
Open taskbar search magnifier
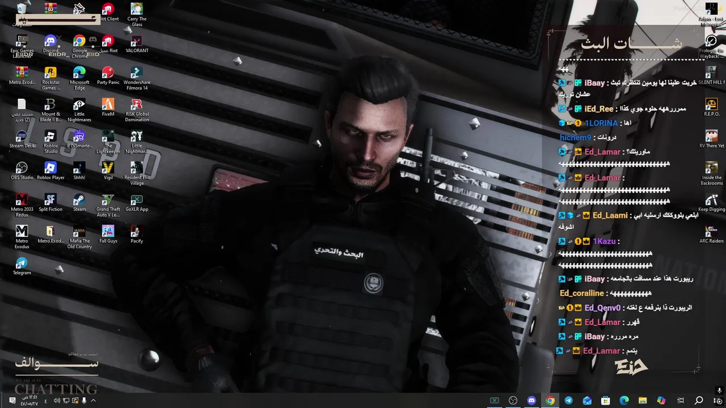(x=699, y=401)
